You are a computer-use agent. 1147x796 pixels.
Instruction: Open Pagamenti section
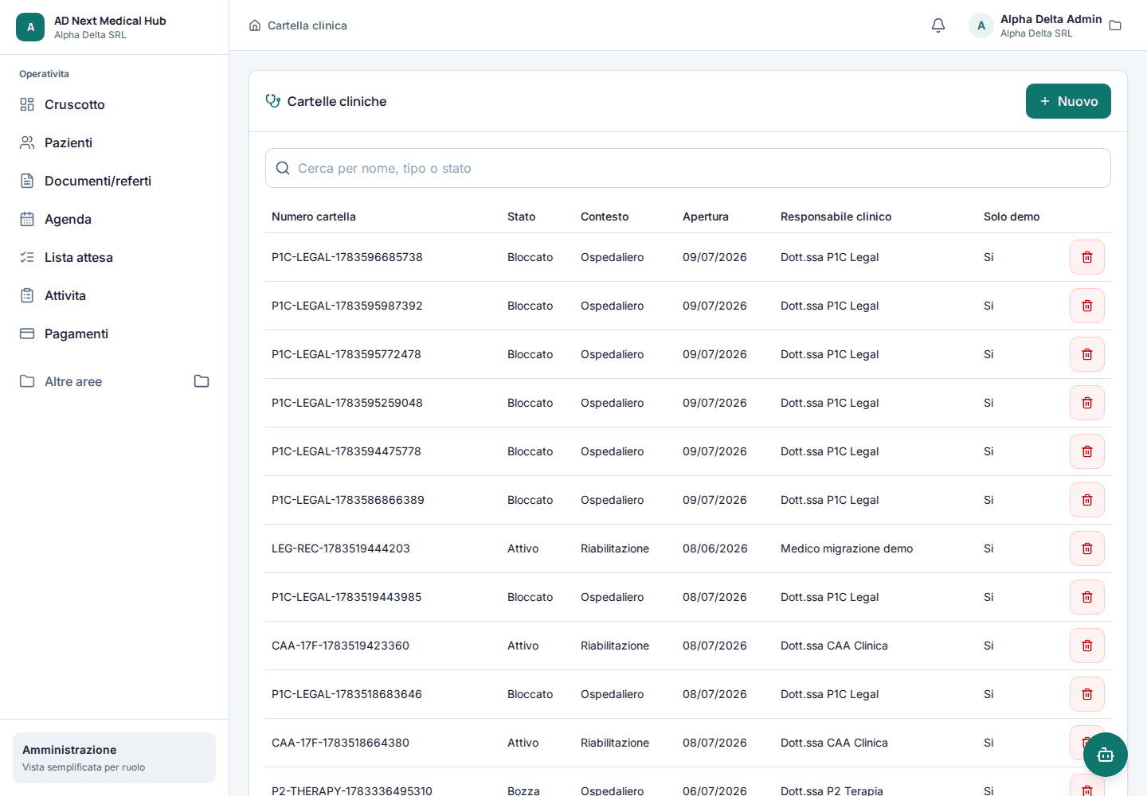[115, 334]
